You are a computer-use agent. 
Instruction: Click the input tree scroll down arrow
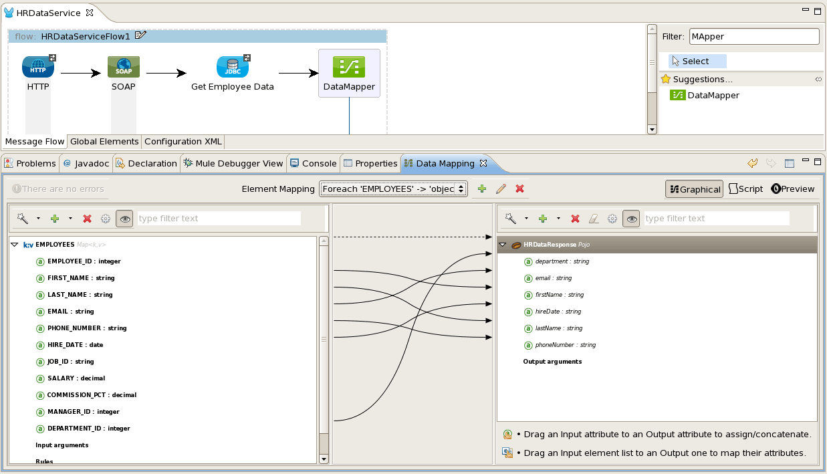(324, 459)
